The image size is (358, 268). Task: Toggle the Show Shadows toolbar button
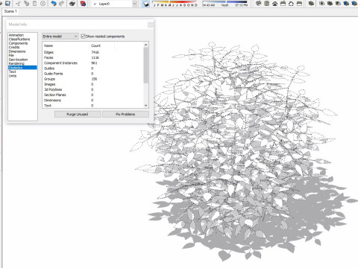(x=146, y=4)
